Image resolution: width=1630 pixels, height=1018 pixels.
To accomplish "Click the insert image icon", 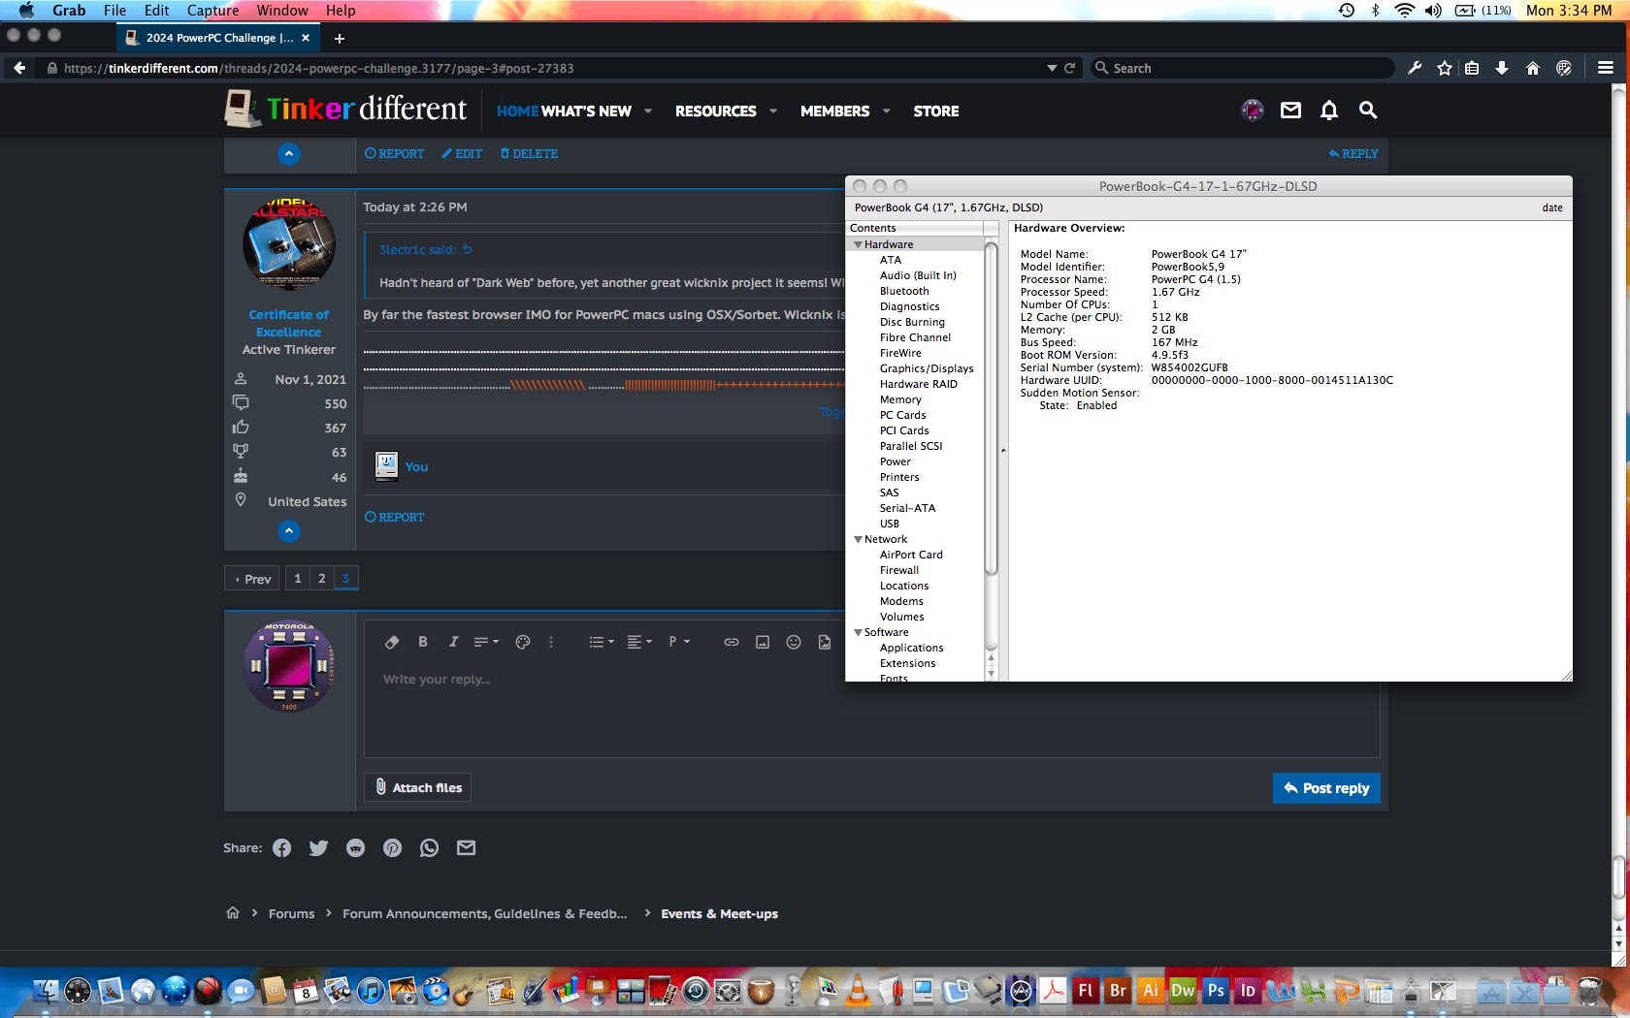I will coord(763,642).
